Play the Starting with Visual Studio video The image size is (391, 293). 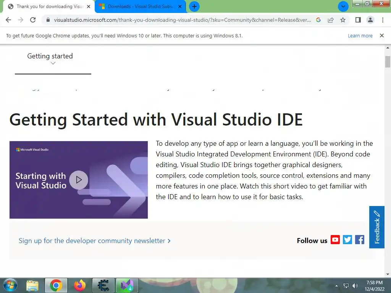[x=79, y=180]
